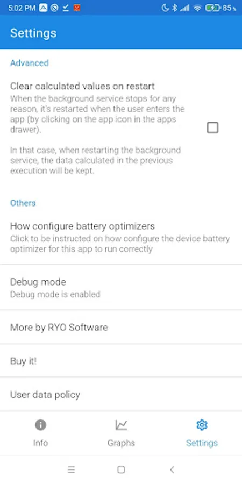This screenshot has height=484, width=242.
Task: Tap the battery charging status icon
Action: point(213,8)
